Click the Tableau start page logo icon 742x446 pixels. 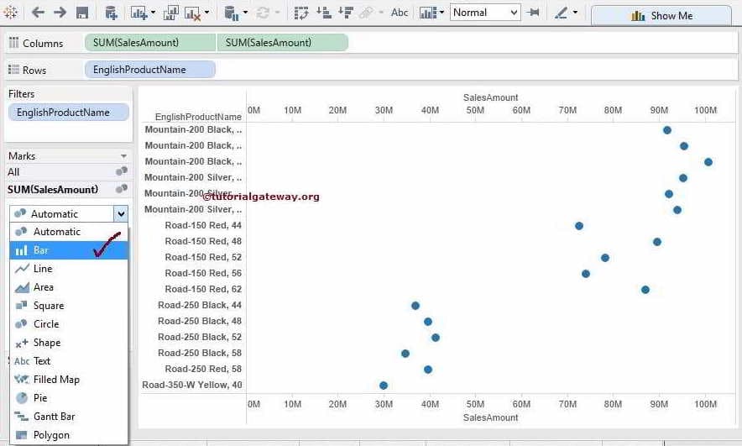point(10,13)
